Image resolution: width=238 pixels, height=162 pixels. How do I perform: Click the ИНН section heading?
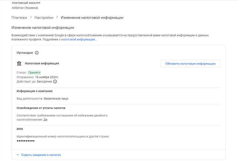click(20, 129)
